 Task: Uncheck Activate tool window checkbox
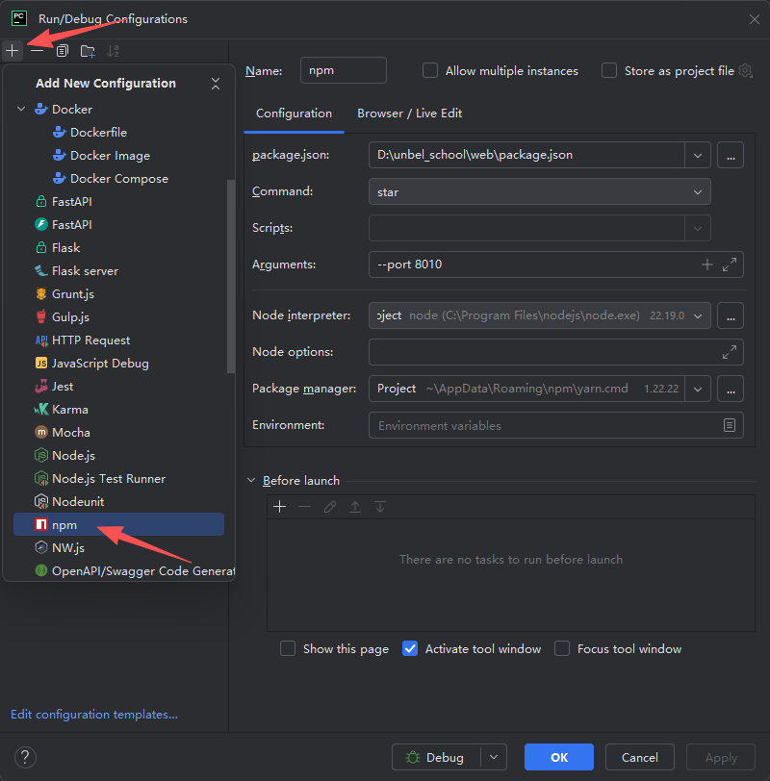coord(410,649)
